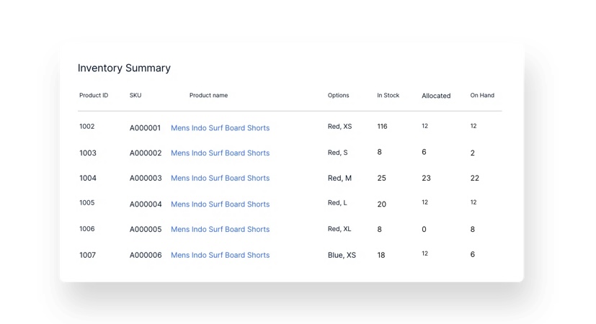Click the Product name column header

click(209, 95)
